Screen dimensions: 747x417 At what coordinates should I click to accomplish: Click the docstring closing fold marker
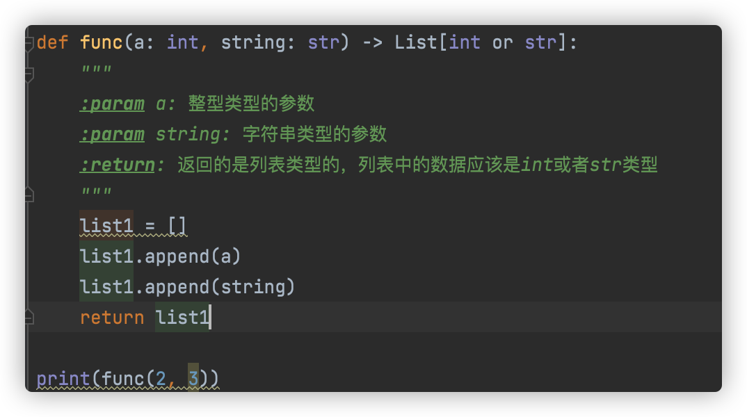point(29,193)
